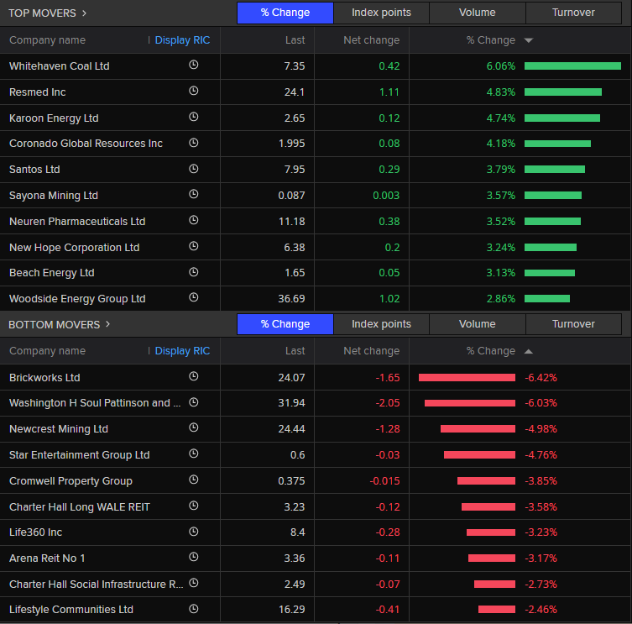Click Display RIC link in Bottom Movers
This screenshot has height=624, width=632.
pos(182,351)
